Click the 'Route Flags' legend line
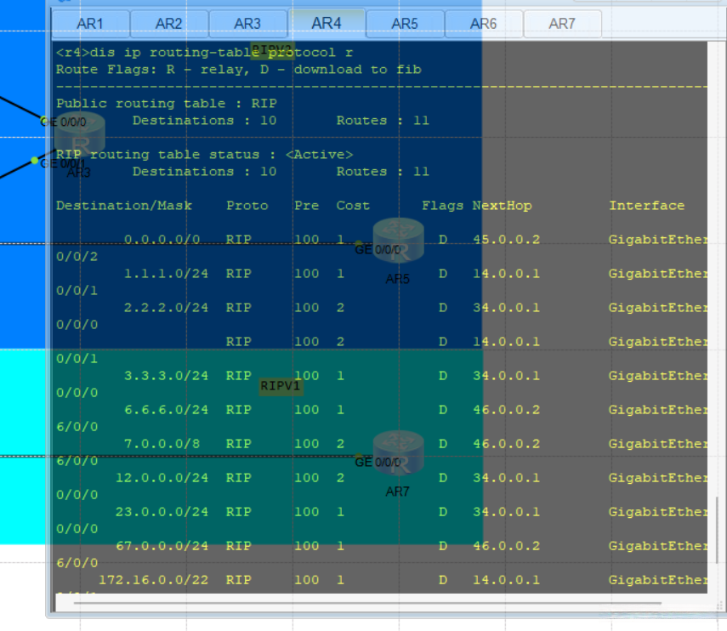727x631 pixels. 239,70
